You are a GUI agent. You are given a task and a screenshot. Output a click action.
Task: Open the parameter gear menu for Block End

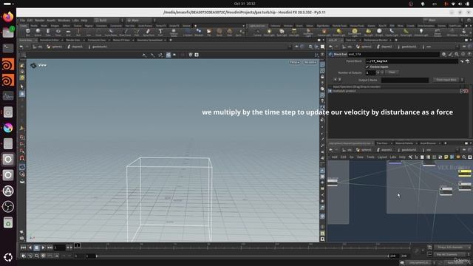pyautogui.click(x=443, y=54)
